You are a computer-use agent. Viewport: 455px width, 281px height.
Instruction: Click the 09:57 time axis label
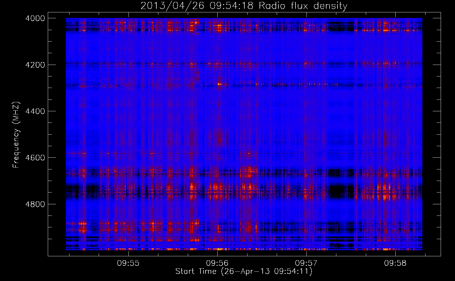[x=306, y=263]
